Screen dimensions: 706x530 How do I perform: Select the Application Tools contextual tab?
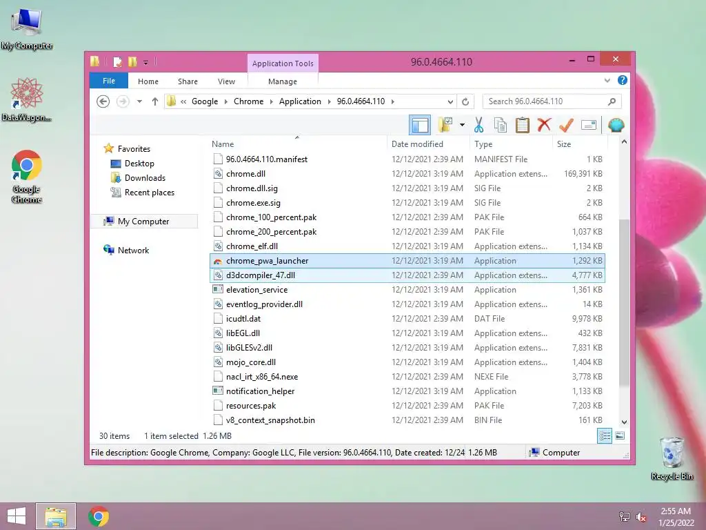pos(283,63)
